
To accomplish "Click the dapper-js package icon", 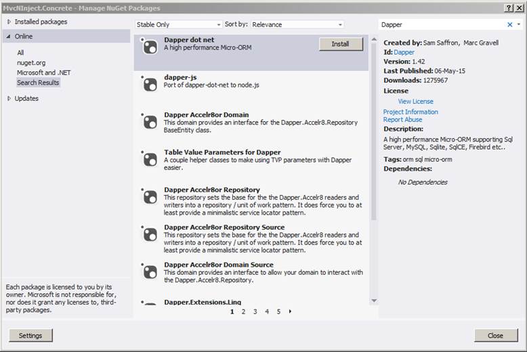I will pos(150,85).
